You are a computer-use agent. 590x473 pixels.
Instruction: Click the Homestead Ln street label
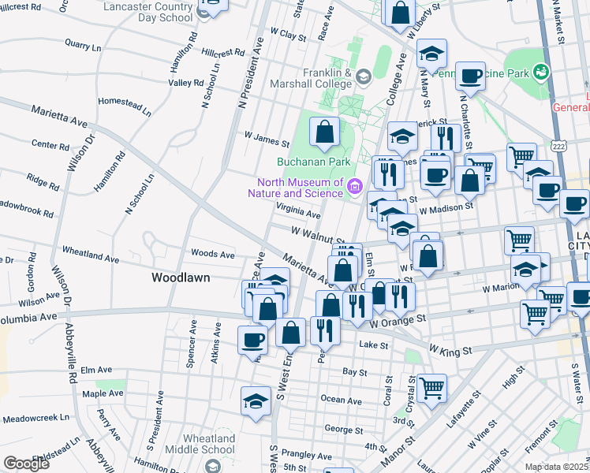pos(125,107)
